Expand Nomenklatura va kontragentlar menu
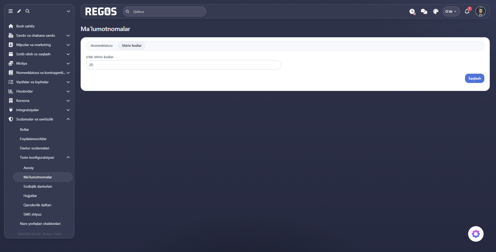The image size is (496, 252). tap(39, 73)
